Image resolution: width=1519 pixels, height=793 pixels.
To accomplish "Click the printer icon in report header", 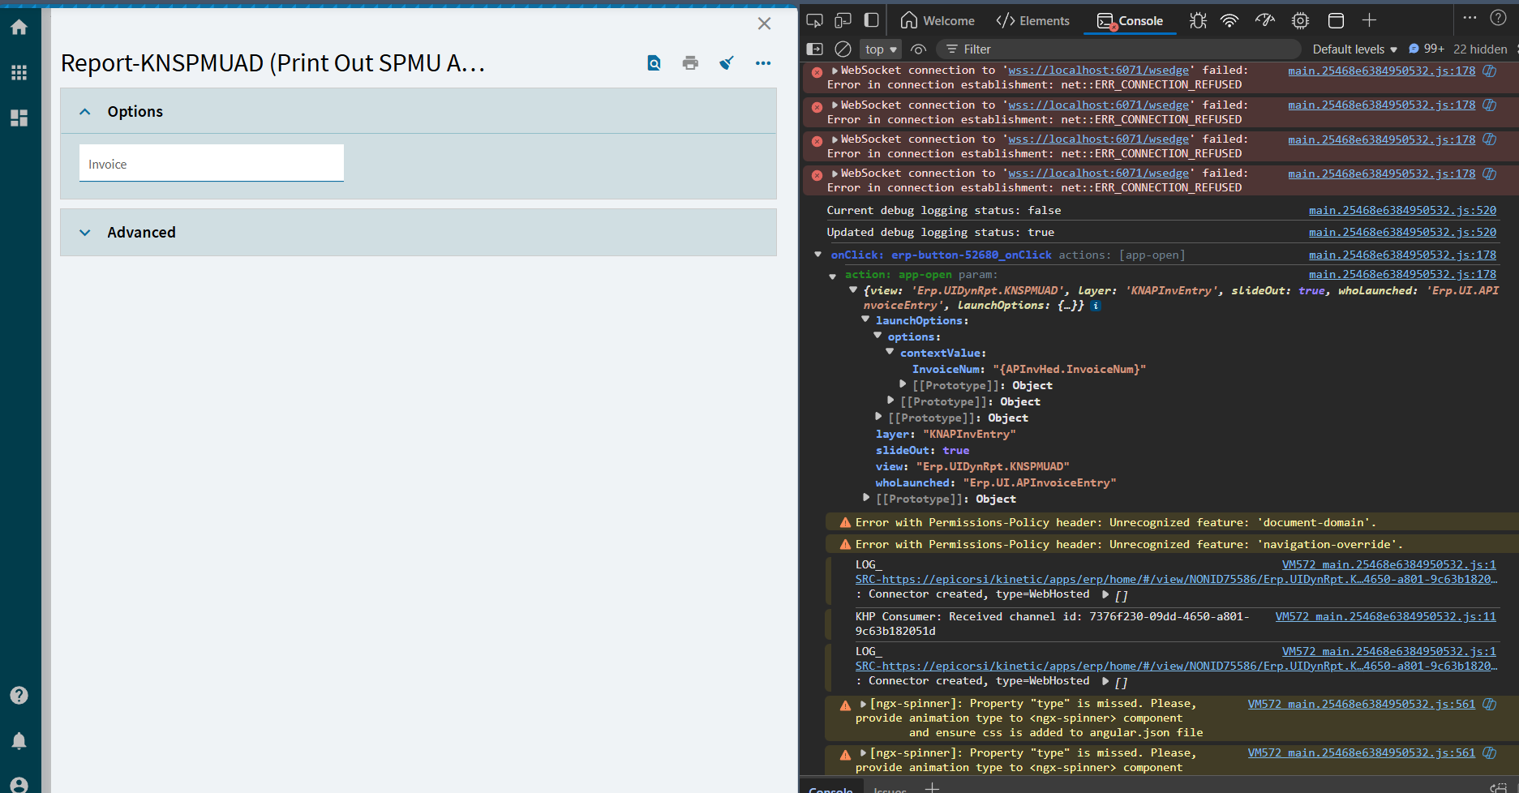I will point(690,63).
